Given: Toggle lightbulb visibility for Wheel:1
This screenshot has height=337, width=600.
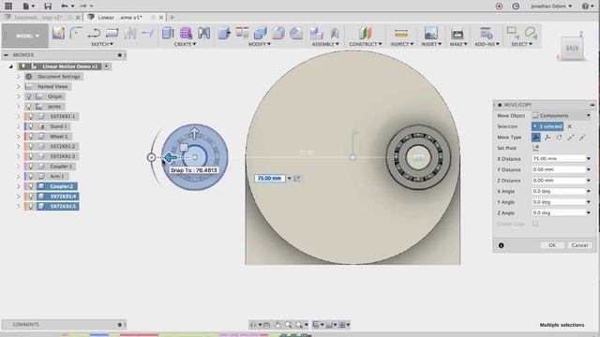Looking at the screenshot, I should pyautogui.click(x=31, y=136).
